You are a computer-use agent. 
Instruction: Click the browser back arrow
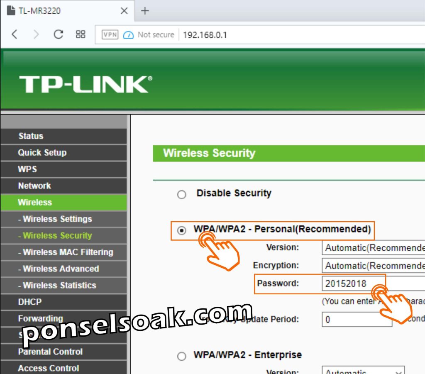[15, 34]
